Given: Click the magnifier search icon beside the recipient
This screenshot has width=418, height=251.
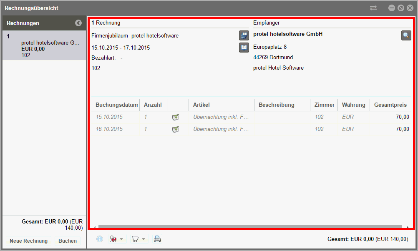Looking at the screenshot, I should click(x=406, y=35).
